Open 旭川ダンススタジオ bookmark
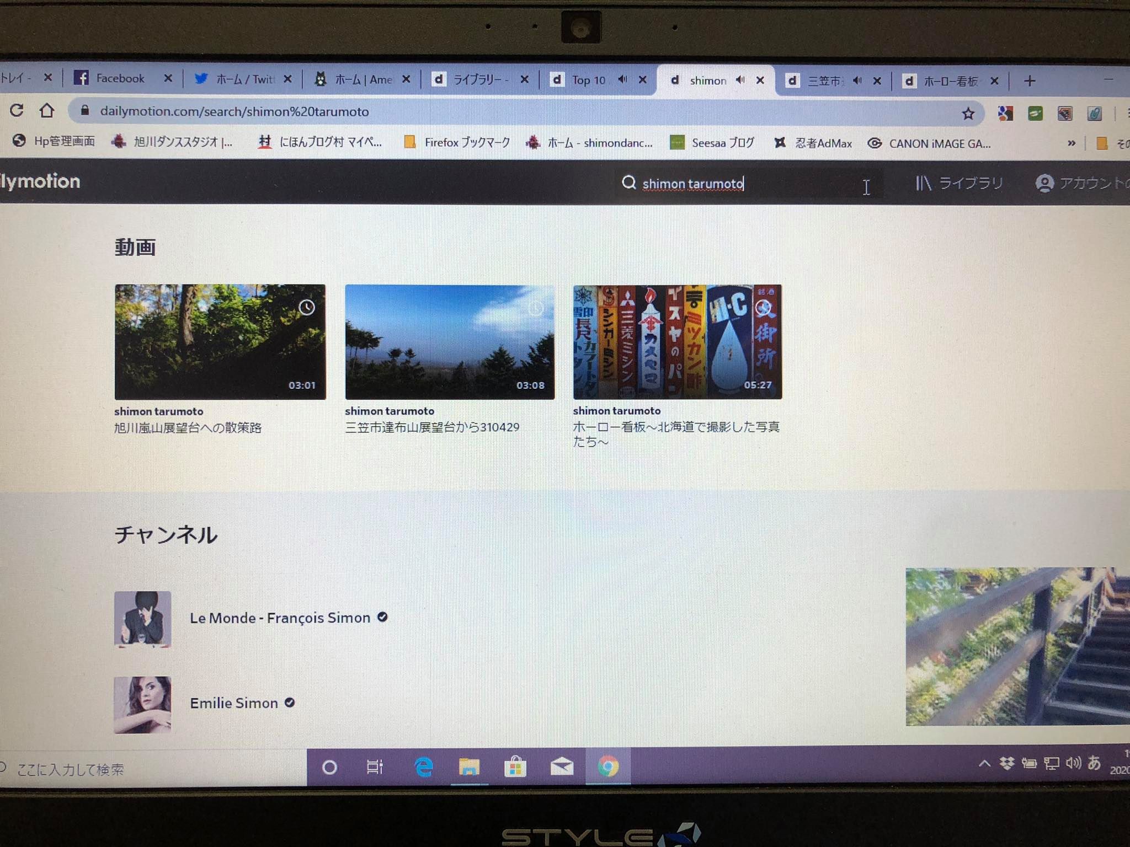This screenshot has width=1130, height=847. pos(173,142)
